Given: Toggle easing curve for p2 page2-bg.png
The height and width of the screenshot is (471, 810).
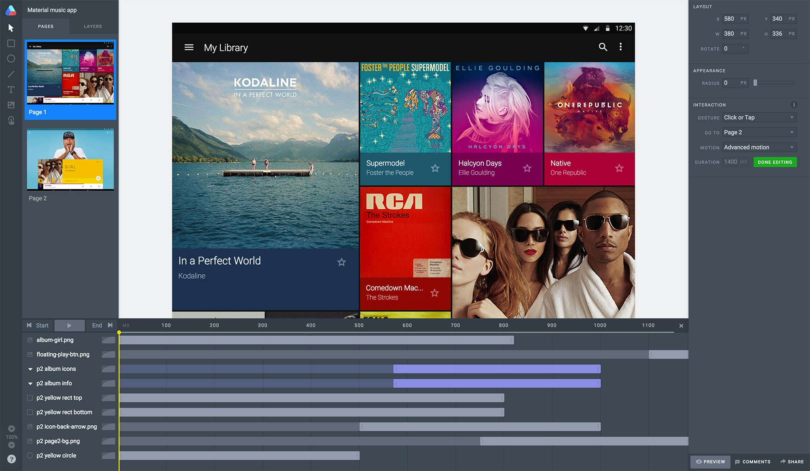Looking at the screenshot, I should tap(108, 441).
